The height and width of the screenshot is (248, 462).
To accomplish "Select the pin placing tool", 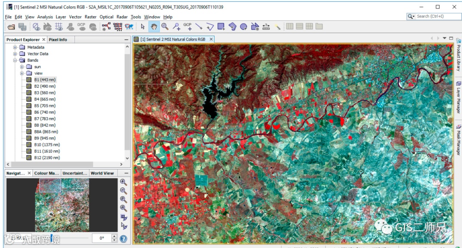I will tap(177, 27).
